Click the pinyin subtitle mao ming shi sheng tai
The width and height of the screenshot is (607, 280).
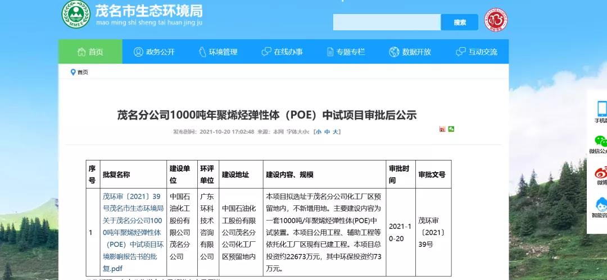[150, 23]
